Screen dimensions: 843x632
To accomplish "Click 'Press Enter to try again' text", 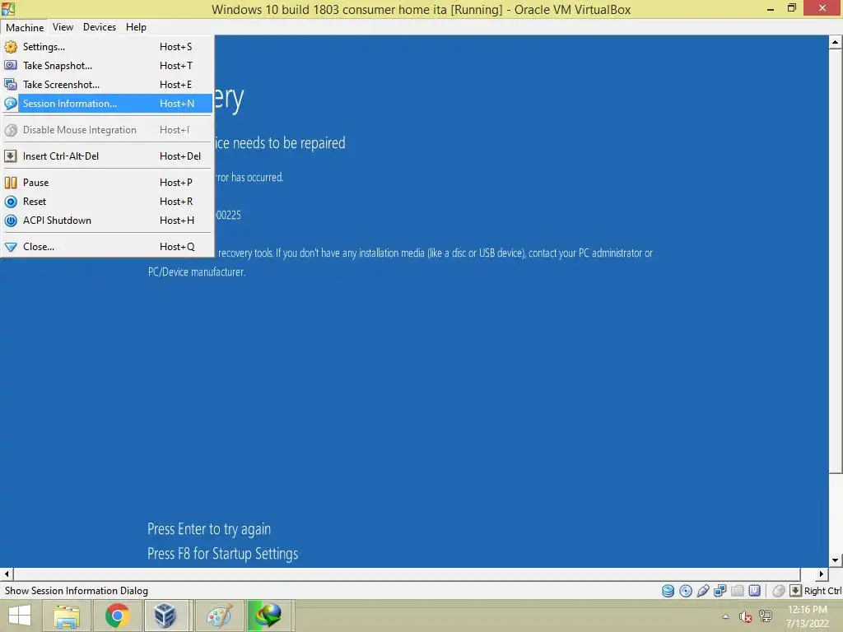I will click(x=209, y=529).
